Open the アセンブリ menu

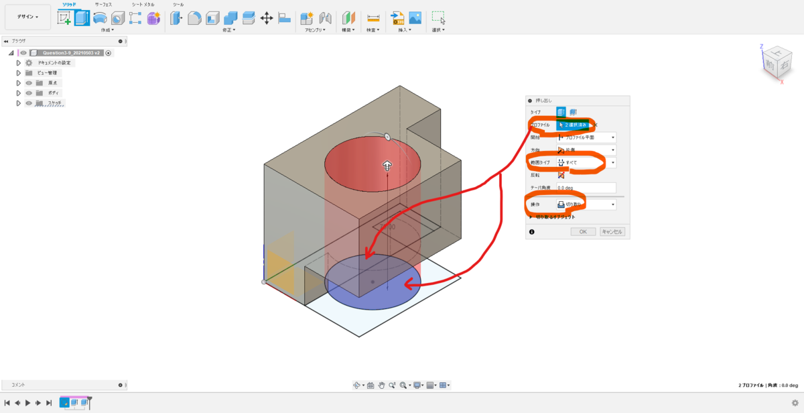[x=315, y=30]
